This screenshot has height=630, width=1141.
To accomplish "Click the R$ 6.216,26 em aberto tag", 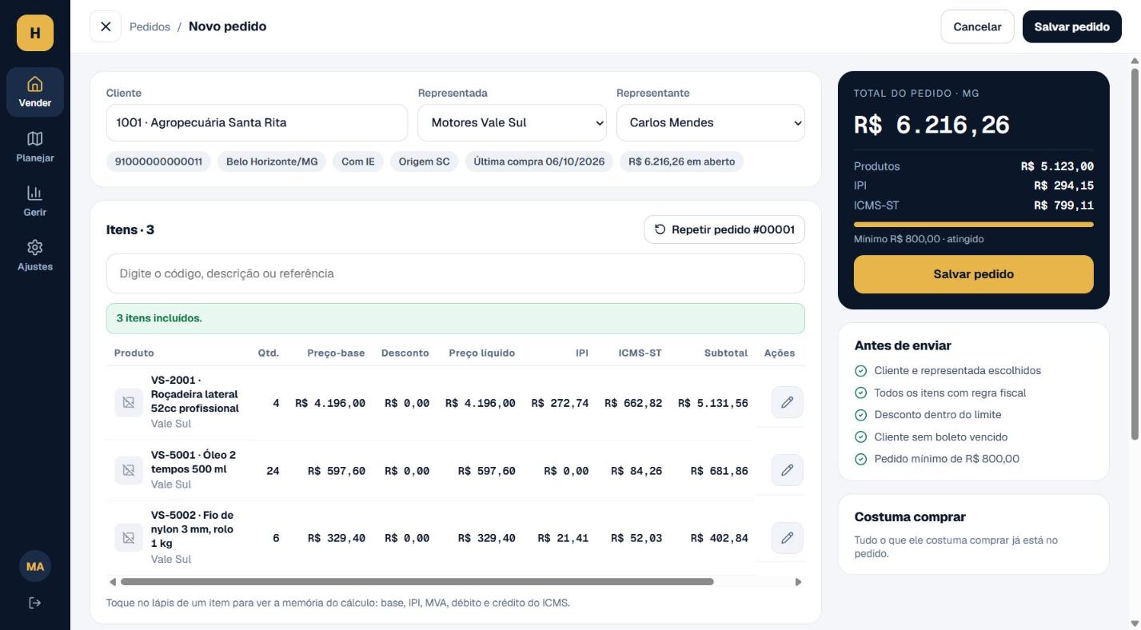I will pyautogui.click(x=681, y=161).
